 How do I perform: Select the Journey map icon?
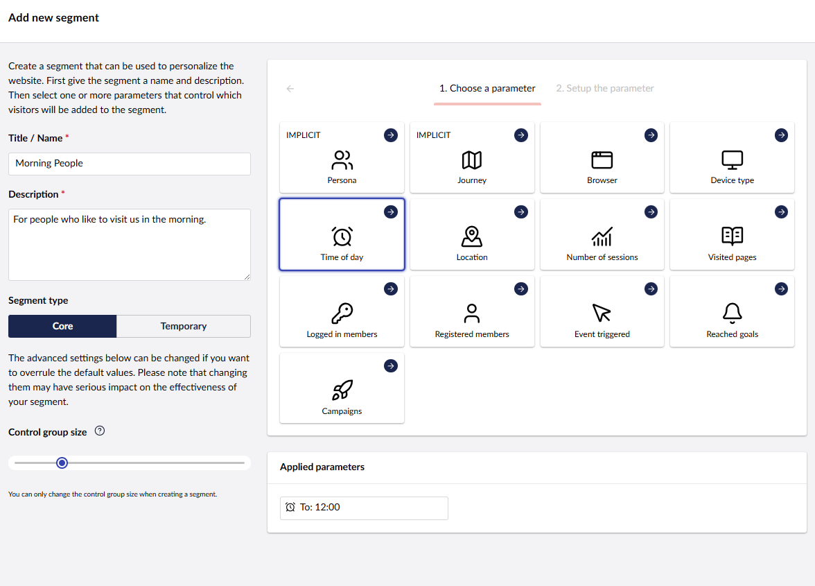pos(472,161)
